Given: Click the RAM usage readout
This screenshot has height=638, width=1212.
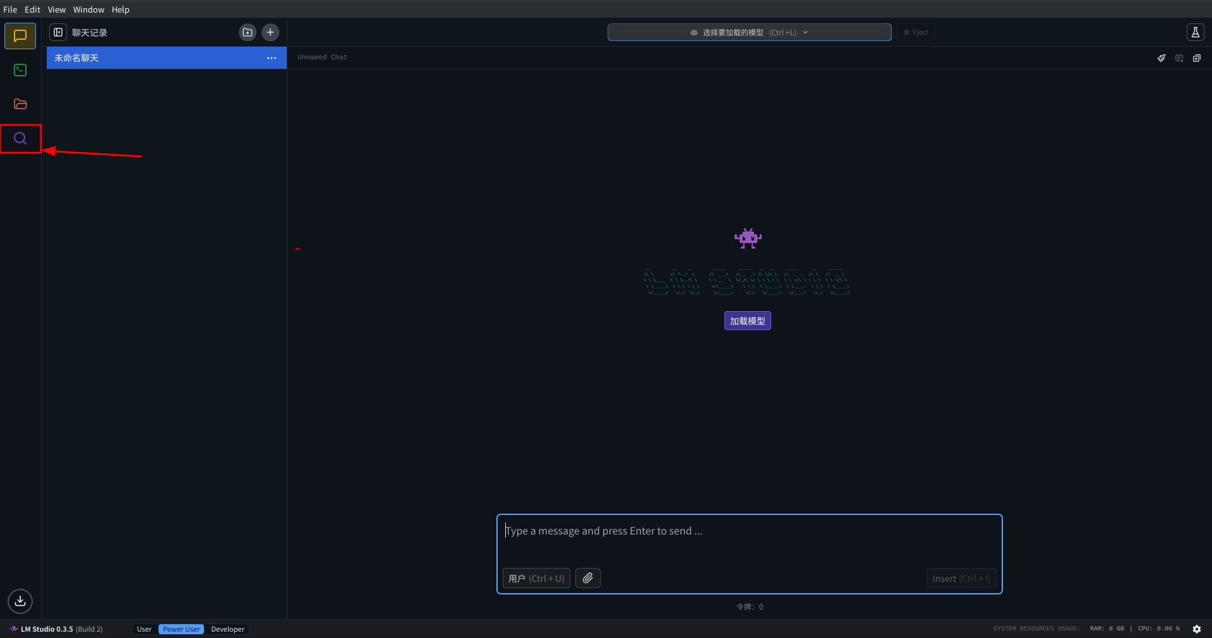Looking at the screenshot, I should coord(1107,629).
